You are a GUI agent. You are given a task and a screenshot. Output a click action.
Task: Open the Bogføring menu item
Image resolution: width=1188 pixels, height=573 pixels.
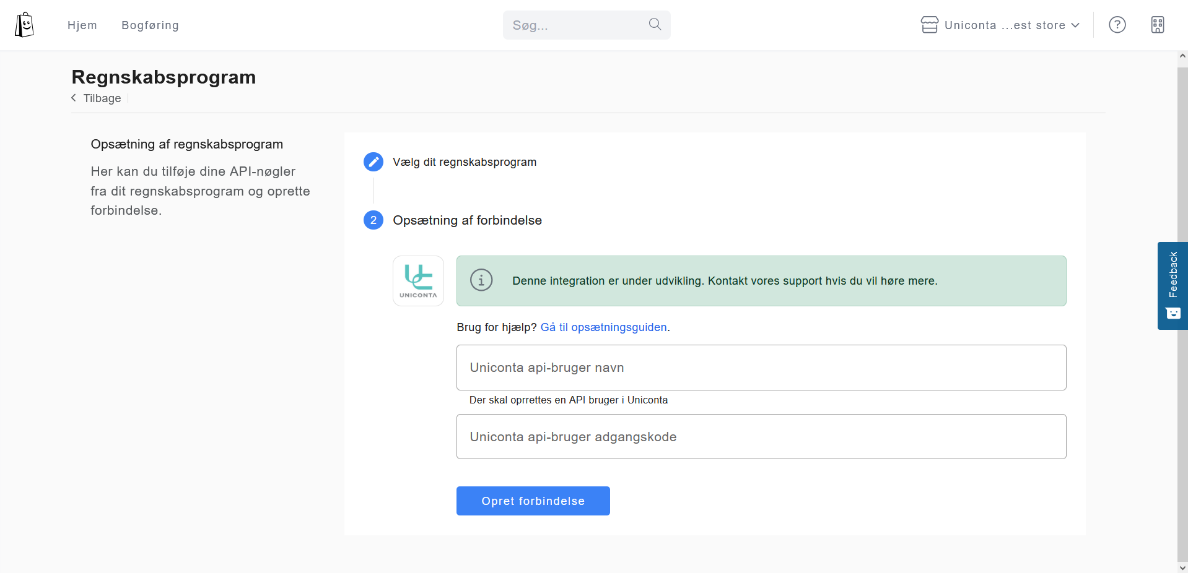150,25
